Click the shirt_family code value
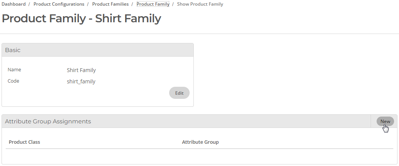The height and width of the screenshot is (166, 399). (x=81, y=81)
